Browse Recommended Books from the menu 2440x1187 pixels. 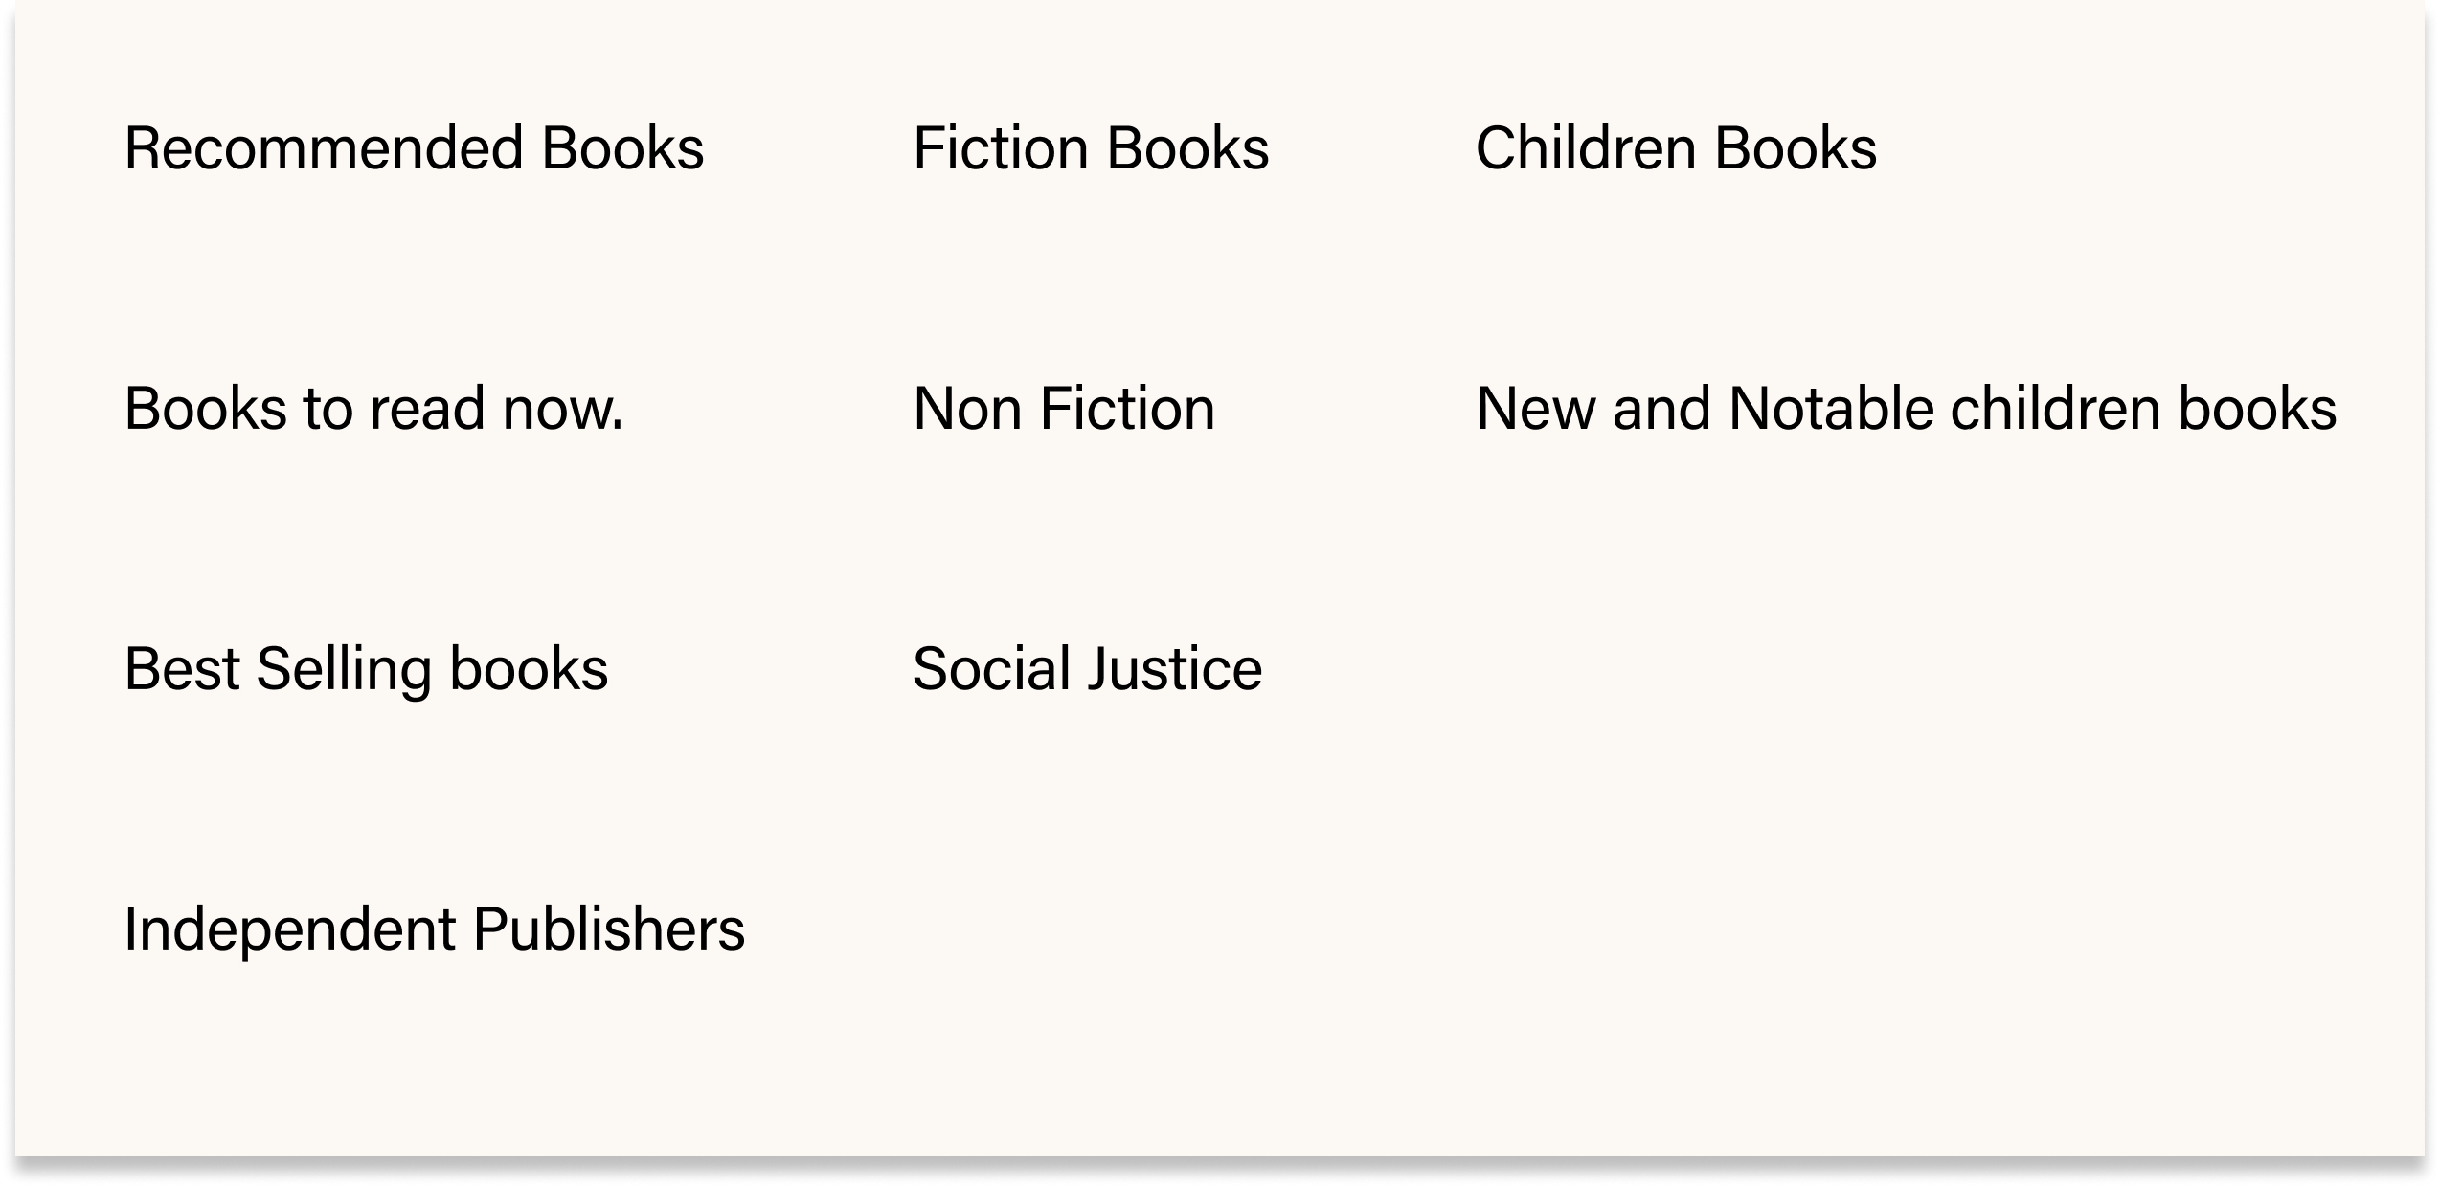[x=414, y=148]
